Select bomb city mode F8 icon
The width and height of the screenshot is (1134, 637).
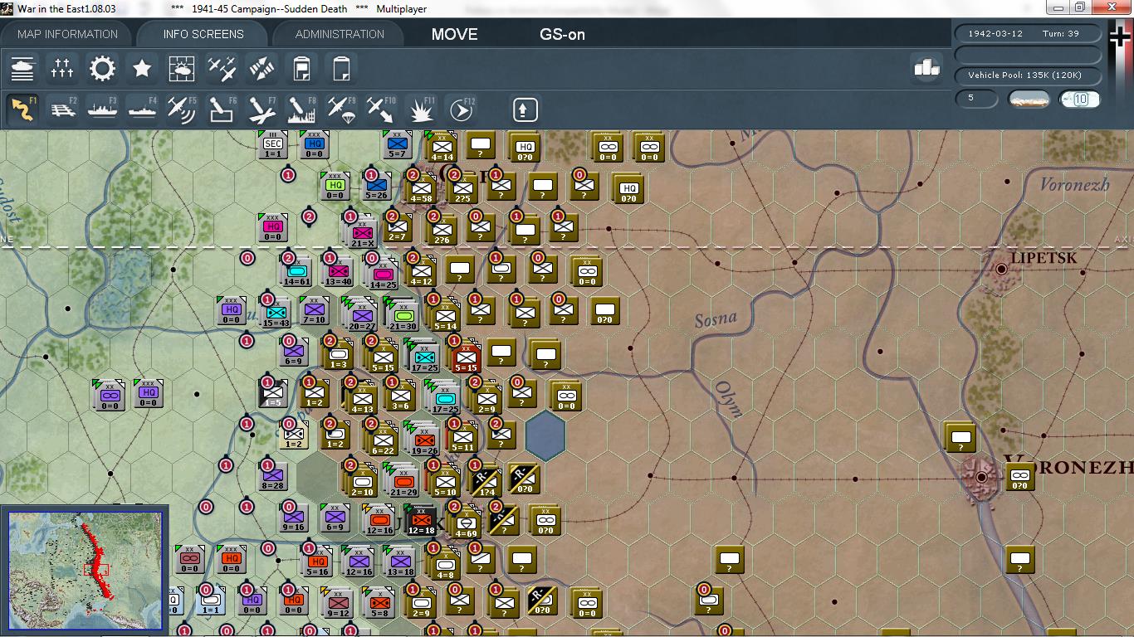[301, 109]
